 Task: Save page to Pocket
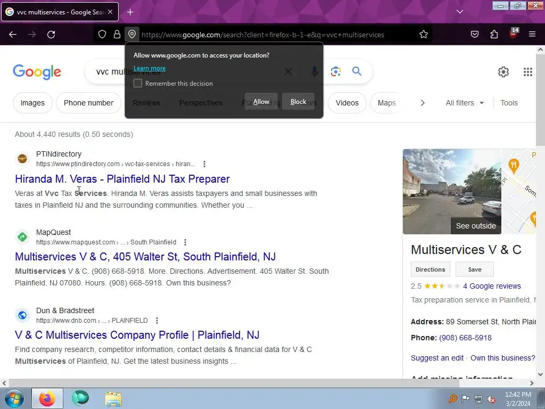coord(475,35)
